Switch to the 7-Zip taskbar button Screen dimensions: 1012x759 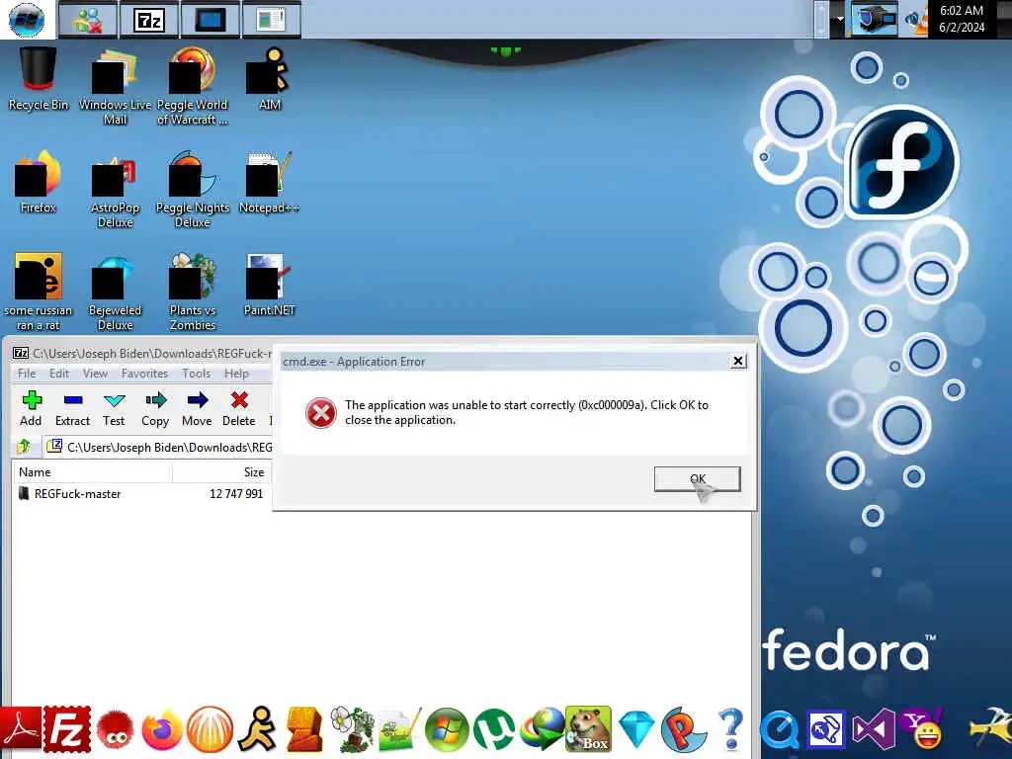tap(149, 20)
